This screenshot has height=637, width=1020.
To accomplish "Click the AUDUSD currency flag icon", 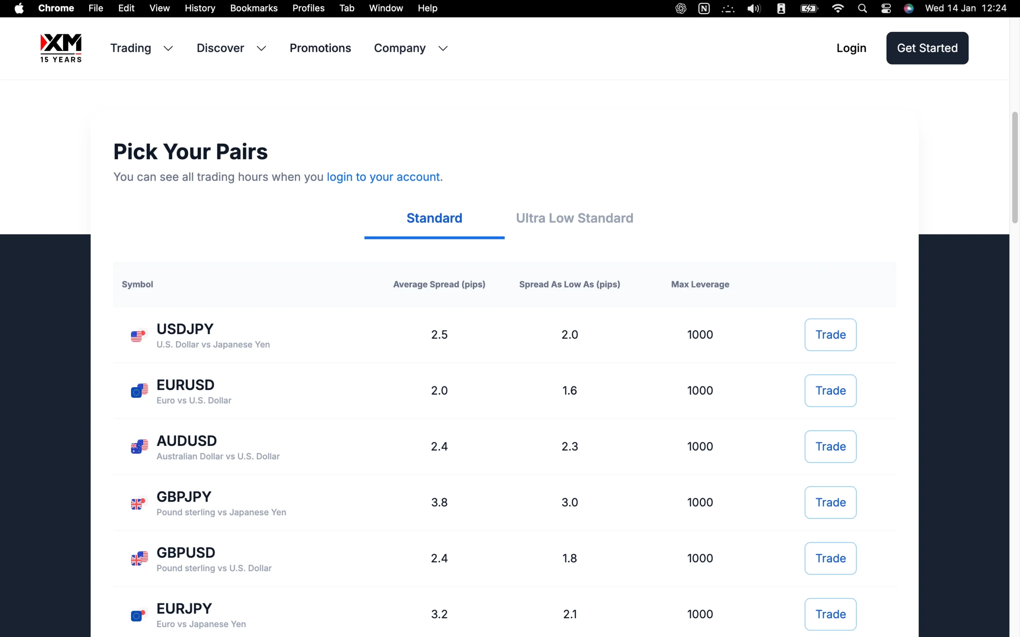I will pyautogui.click(x=139, y=447).
